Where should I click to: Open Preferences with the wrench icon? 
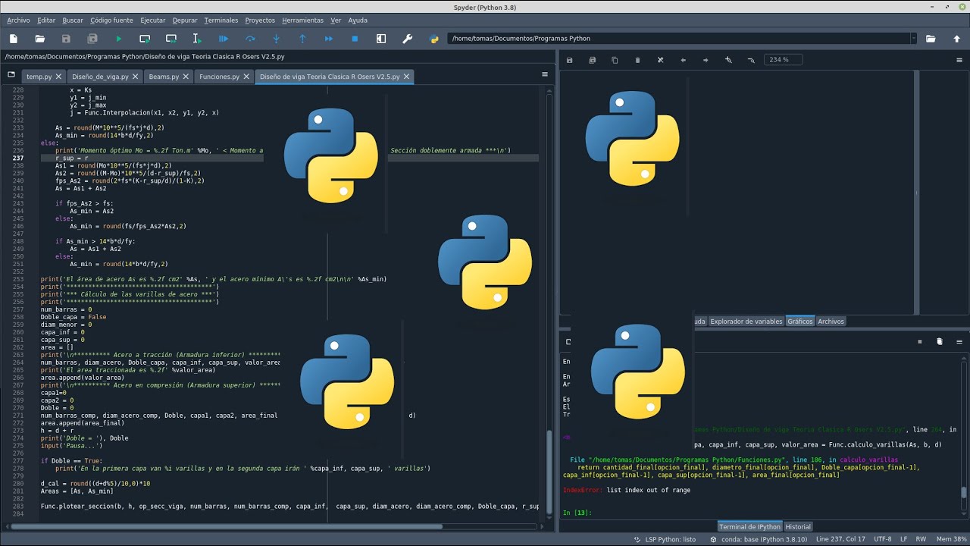click(x=408, y=39)
